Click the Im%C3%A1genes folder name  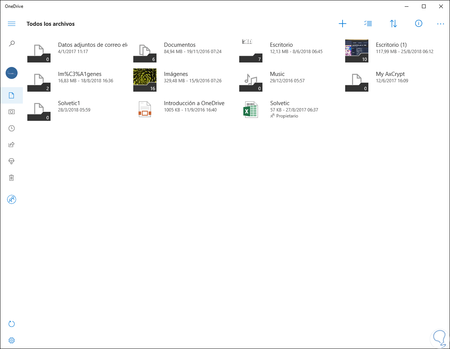pyautogui.click(x=80, y=74)
